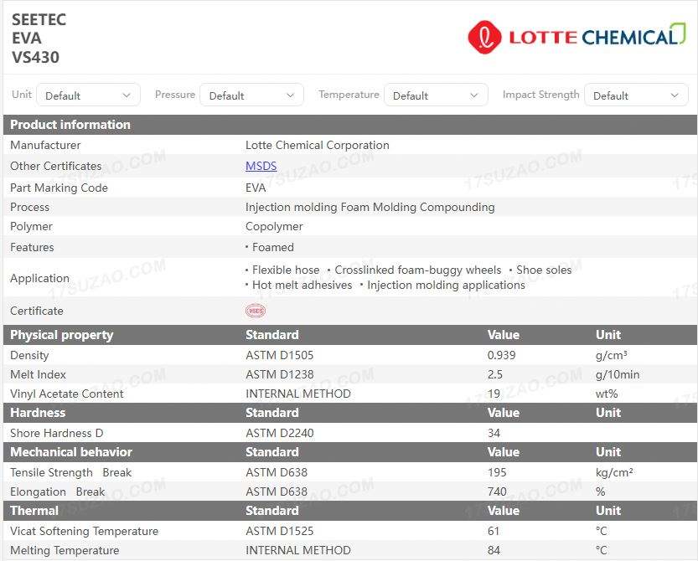The image size is (698, 561).
Task: Click the vinyl acetate value '19'
Action: tap(494, 394)
